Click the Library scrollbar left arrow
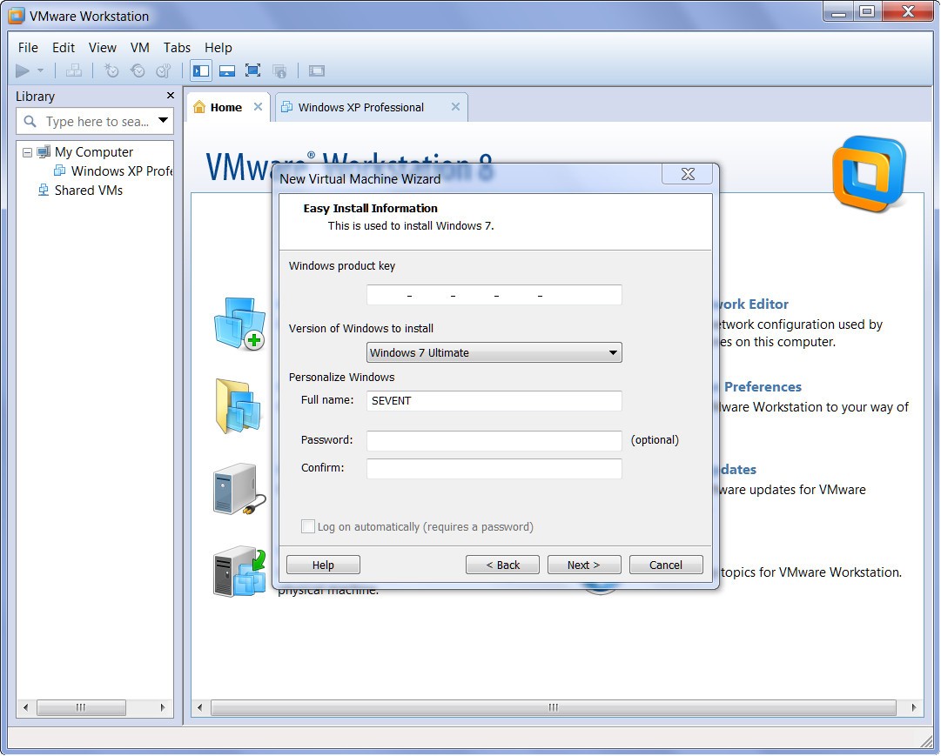 pyautogui.click(x=25, y=707)
